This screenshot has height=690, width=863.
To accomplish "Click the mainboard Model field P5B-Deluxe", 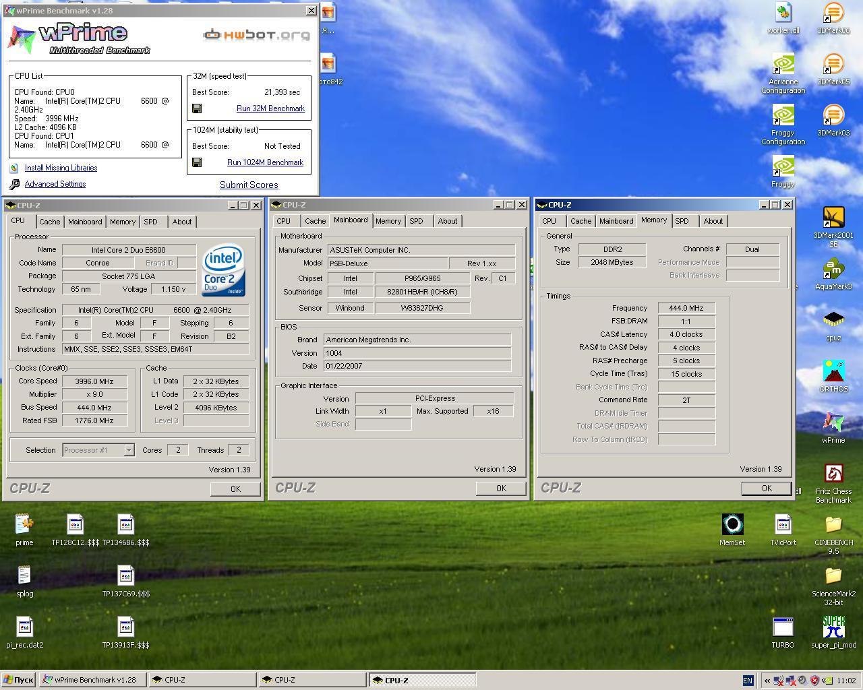I will click(x=387, y=263).
